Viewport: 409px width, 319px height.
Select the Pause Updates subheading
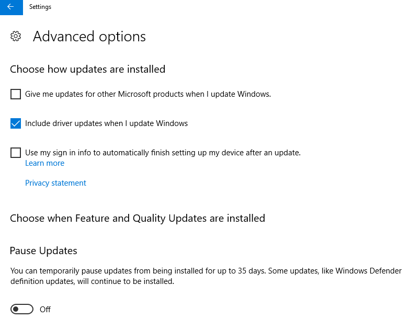[x=43, y=250]
